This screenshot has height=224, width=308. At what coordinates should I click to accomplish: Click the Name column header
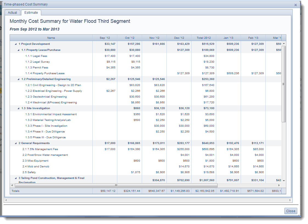pos(51,38)
